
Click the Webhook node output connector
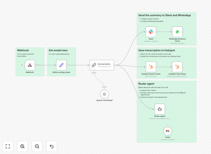35,65
